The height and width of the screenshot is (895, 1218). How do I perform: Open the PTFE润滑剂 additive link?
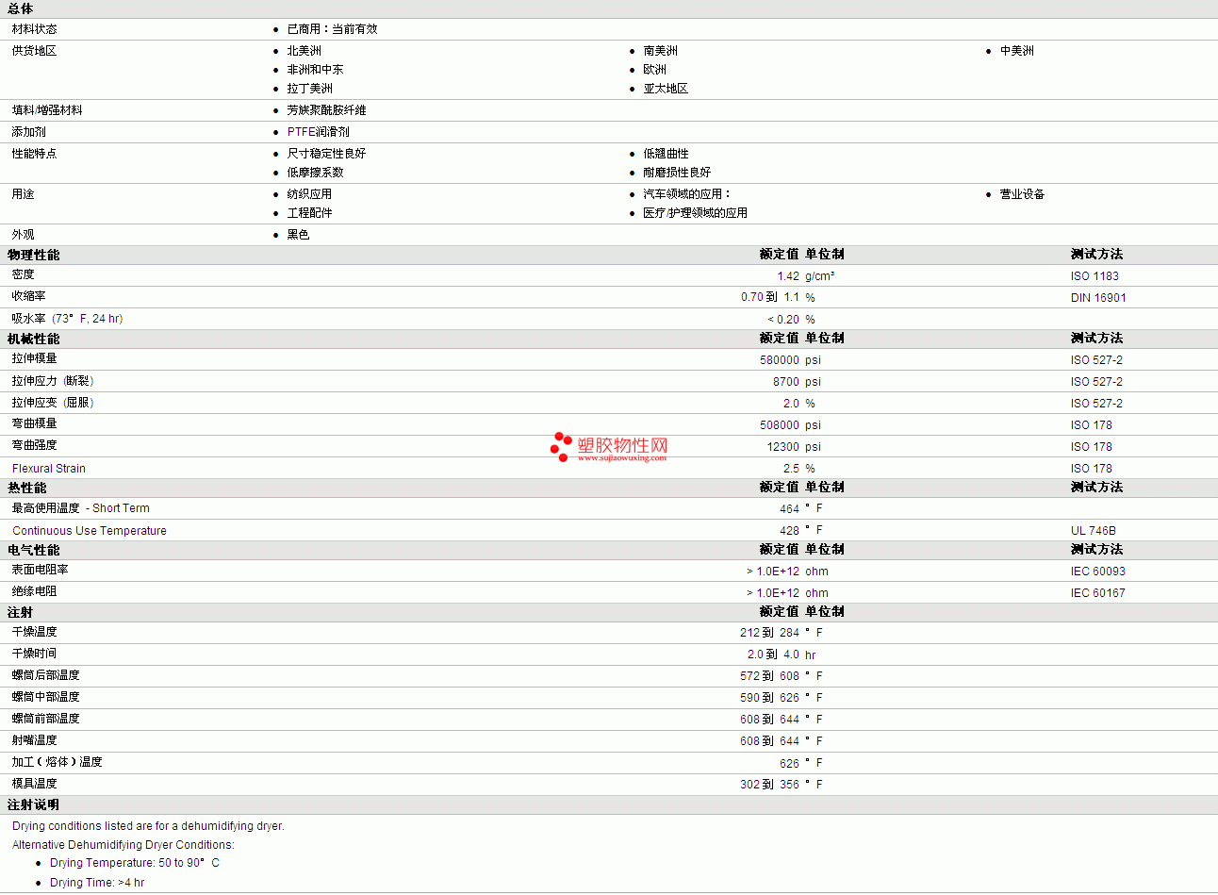point(318,132)
